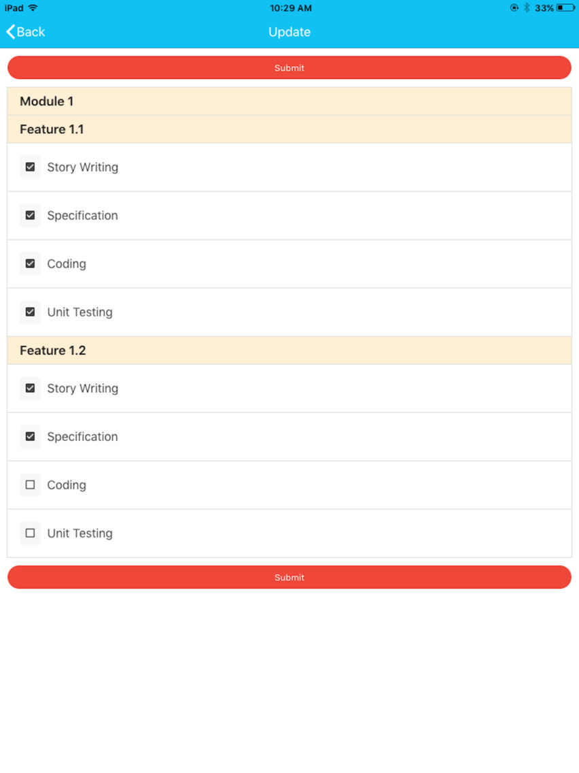The height and width of the screenshot is (773, 579).
Task: Uncheck Specification under Feature 1.2
Action: coord(30,437)
